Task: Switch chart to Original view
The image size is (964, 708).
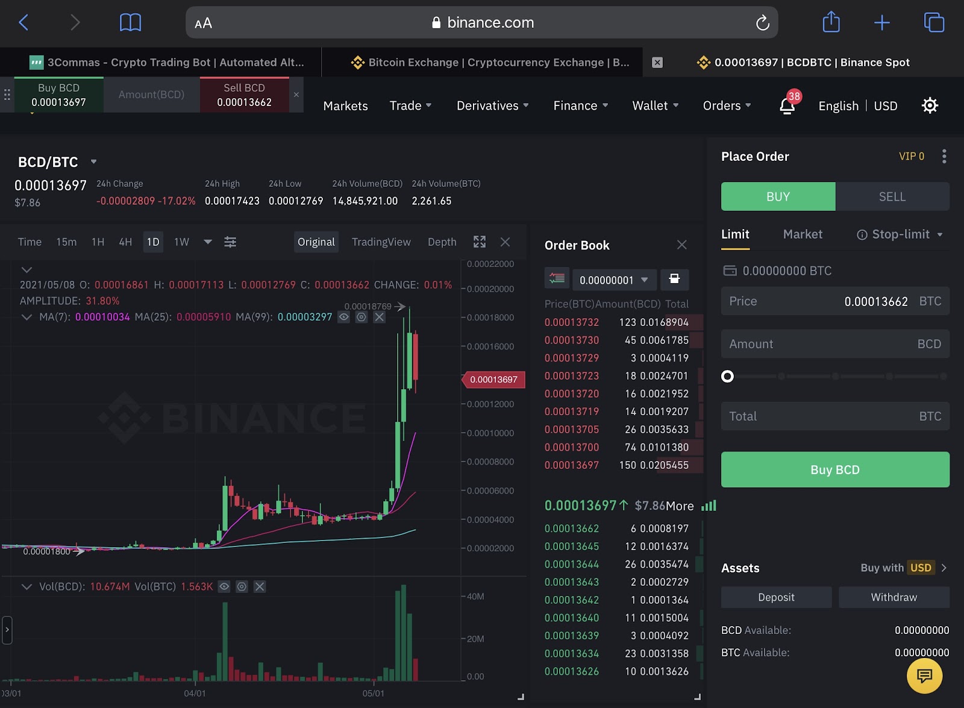Action: [x=316, y=242]
